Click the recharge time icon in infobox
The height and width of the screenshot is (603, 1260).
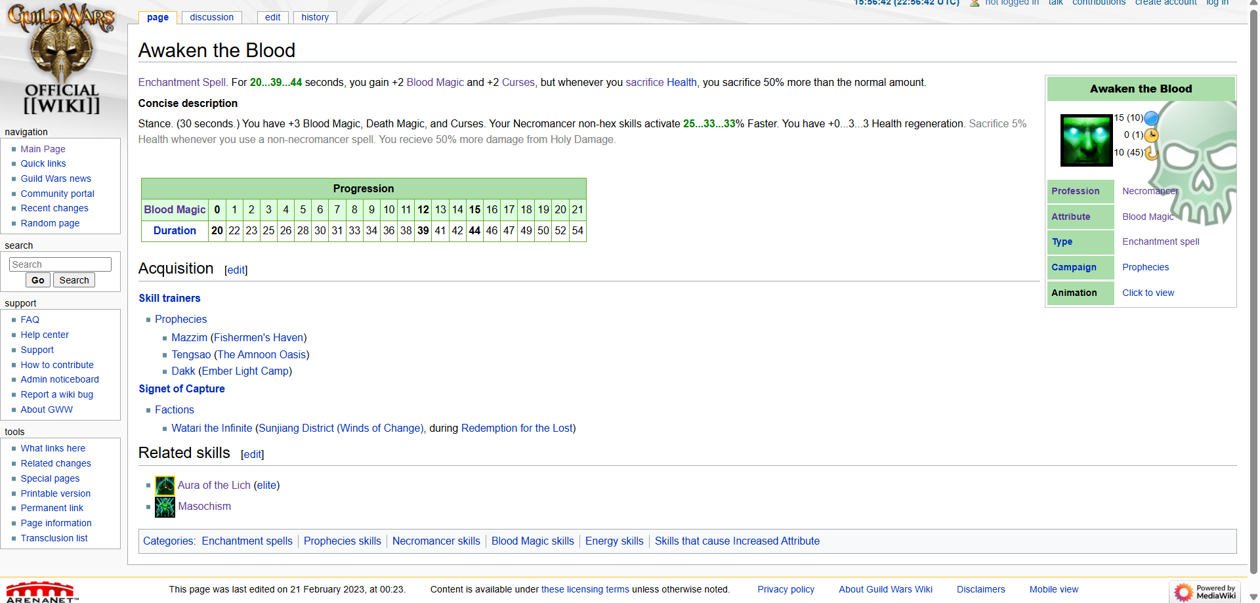click(x=1151, y=152)
